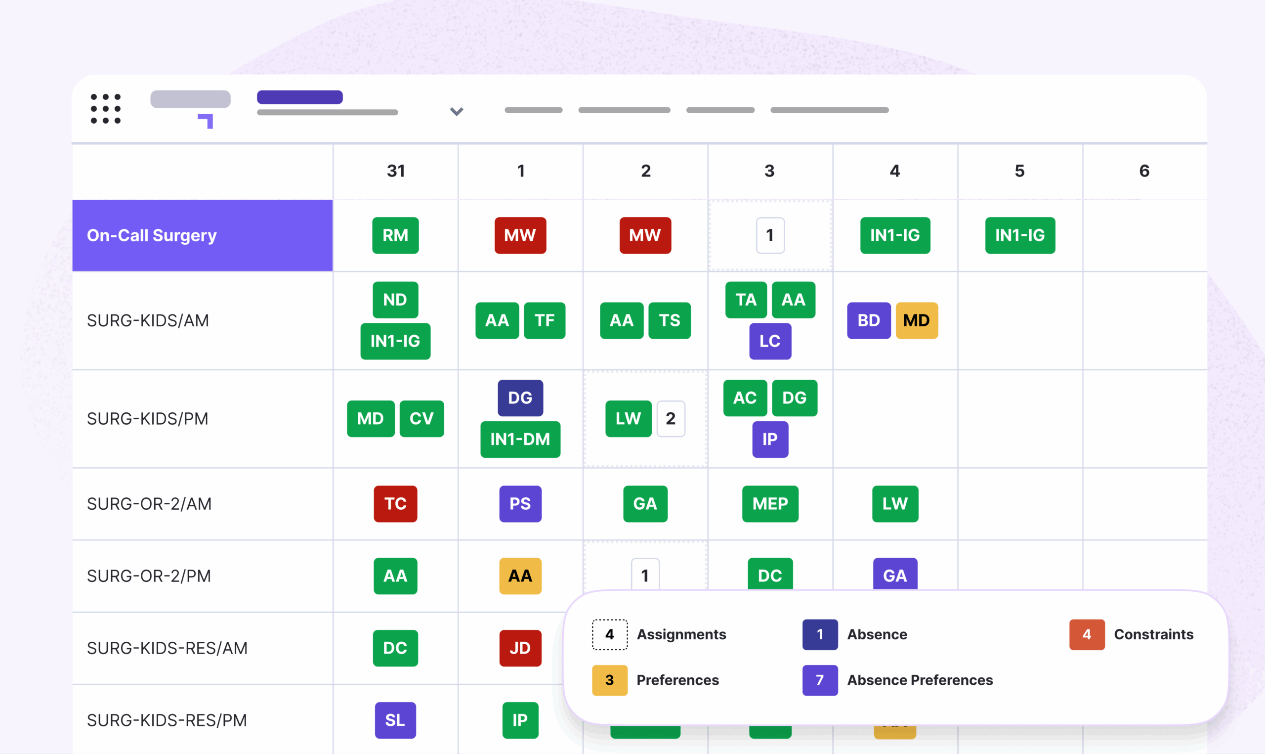Click the yellow MD preference badge
The image size is (1265, 754).
tap(916, 320)
